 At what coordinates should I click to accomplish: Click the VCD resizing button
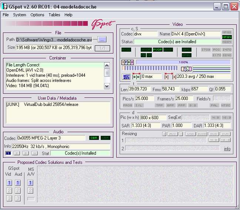pyautogui.click(x=190, y=134)
